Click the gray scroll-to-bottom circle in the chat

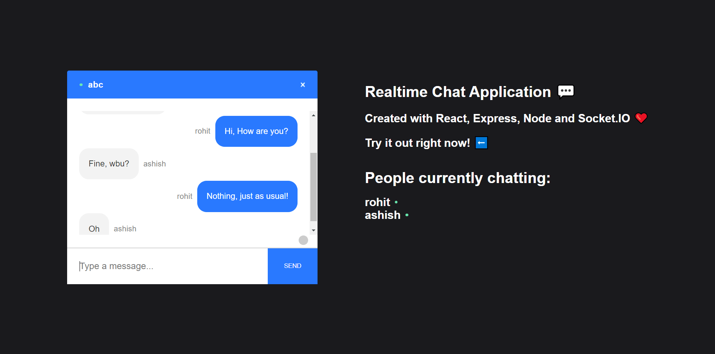[303, 240]
